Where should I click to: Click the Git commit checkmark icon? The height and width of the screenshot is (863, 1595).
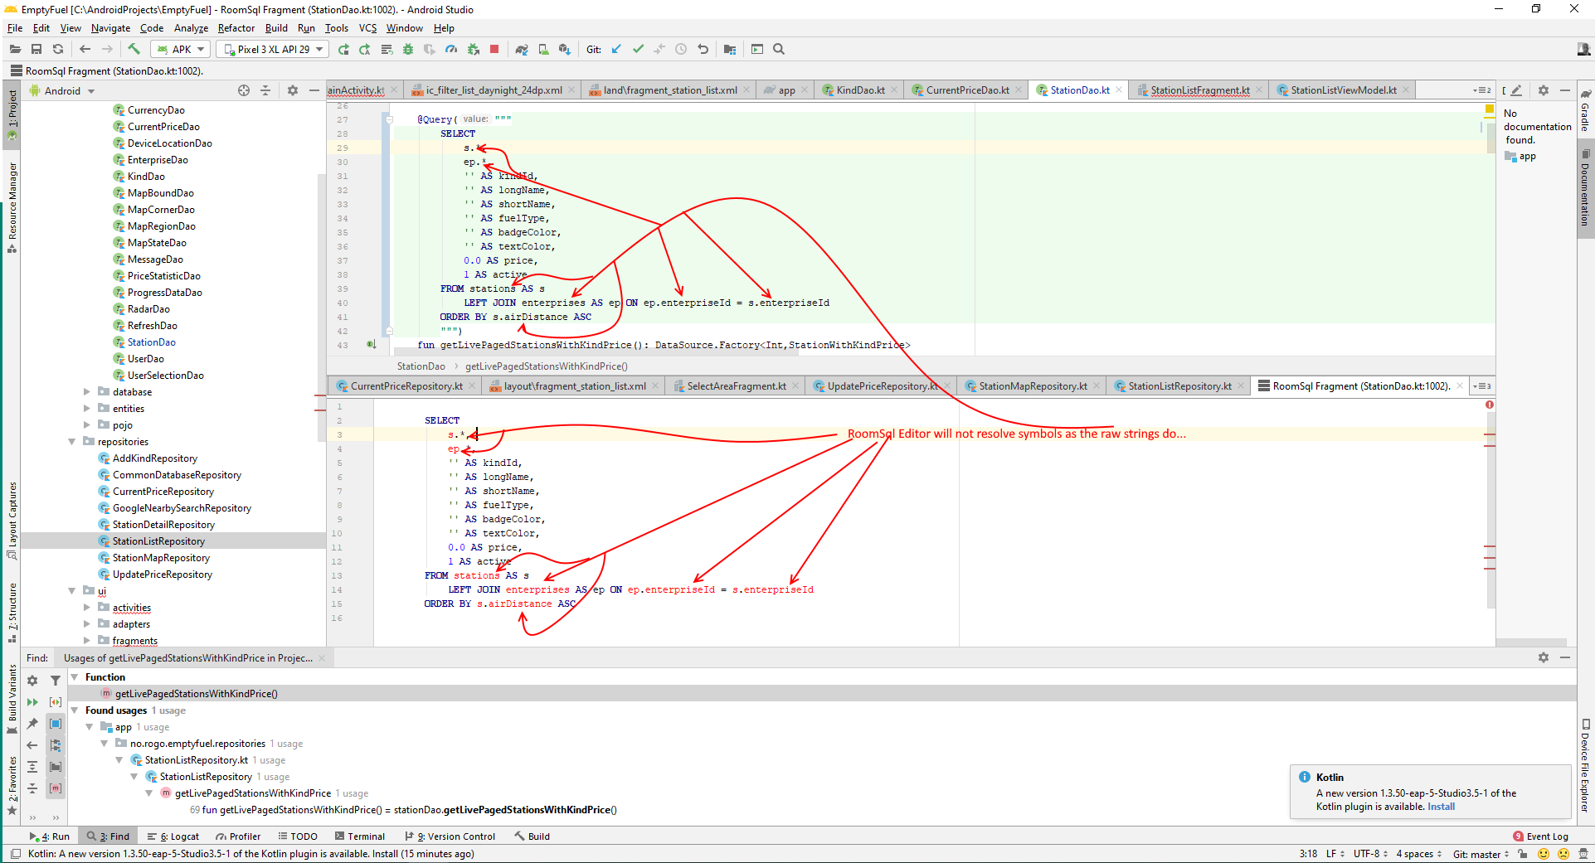click(638, 50)
